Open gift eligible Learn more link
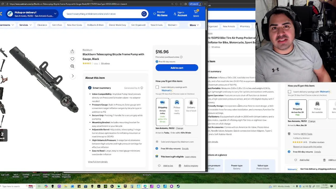The height and width of the screenshot is (189, 336). (190, 157)
